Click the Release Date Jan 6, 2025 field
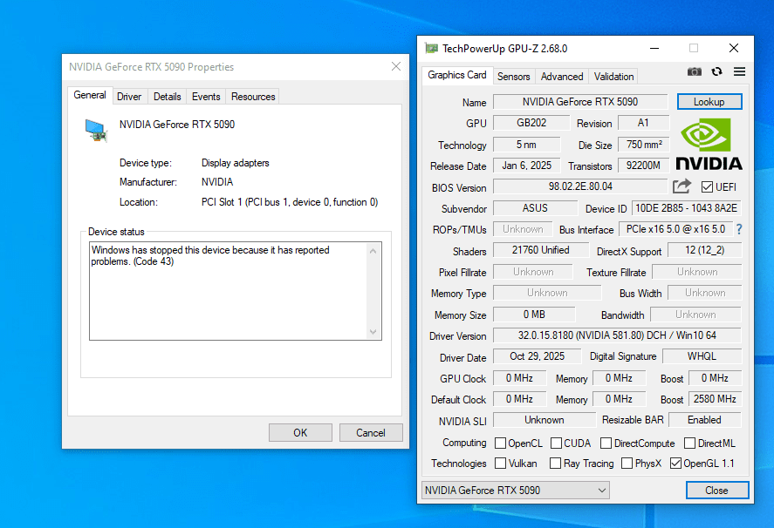 527,166
